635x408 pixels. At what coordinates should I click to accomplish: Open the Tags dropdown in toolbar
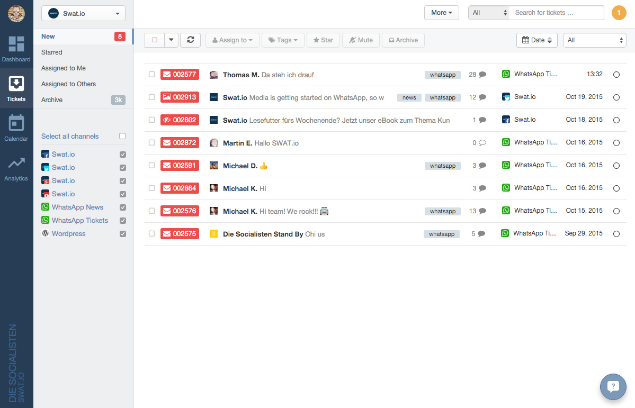[283, 40]
